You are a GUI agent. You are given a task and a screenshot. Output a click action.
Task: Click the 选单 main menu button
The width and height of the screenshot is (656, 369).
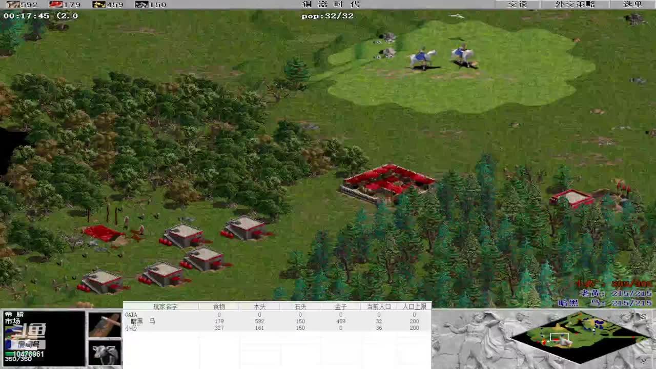632,4
